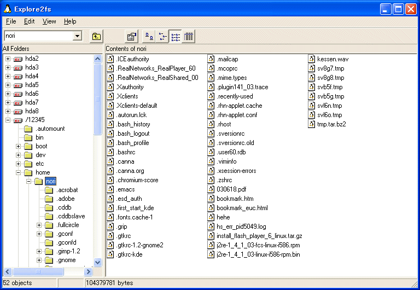Collapse the home folder node
This screenshot has height=290, width=420.
[x=18, y=172]
